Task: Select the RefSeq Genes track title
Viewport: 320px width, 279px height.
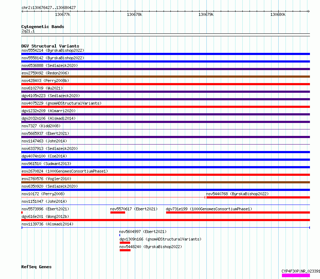Action: point(36,267)
